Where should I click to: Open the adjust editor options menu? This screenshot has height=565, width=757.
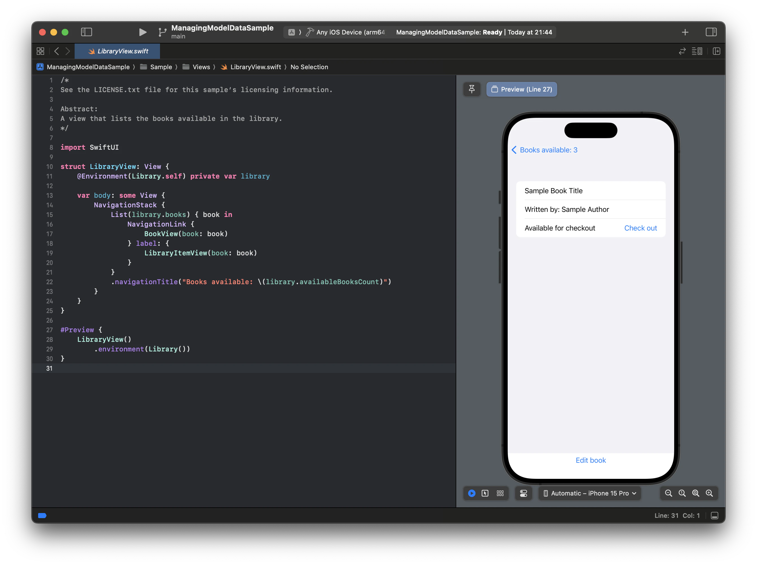point(697,51)
